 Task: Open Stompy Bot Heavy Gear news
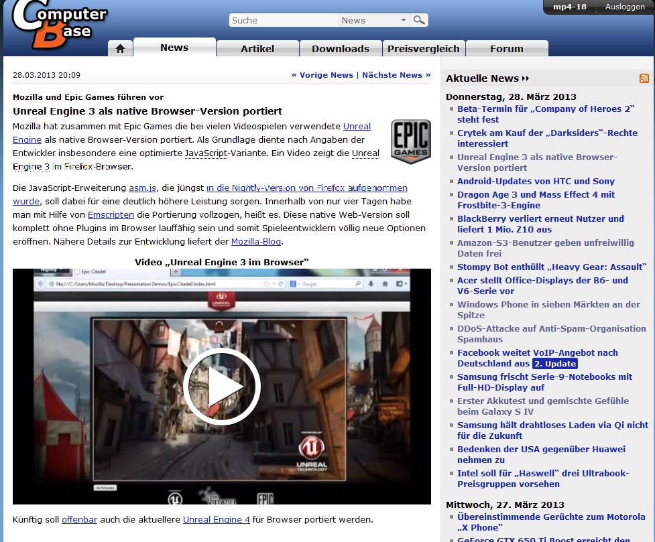(x=552, y=267)
